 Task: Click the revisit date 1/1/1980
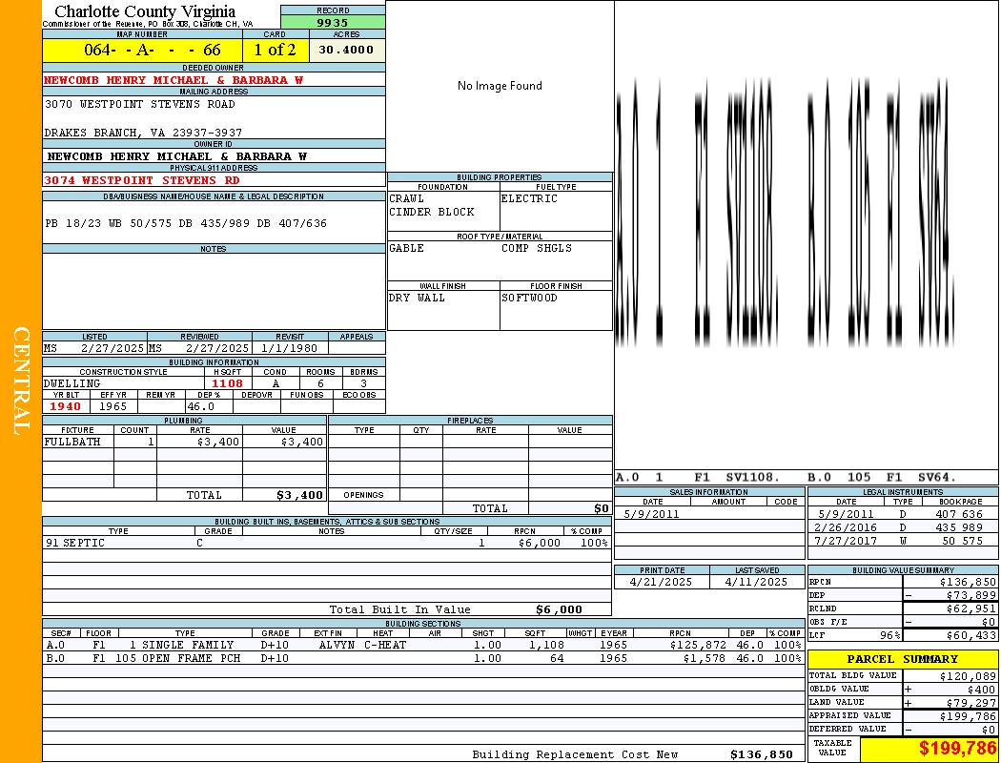point(290,348)
